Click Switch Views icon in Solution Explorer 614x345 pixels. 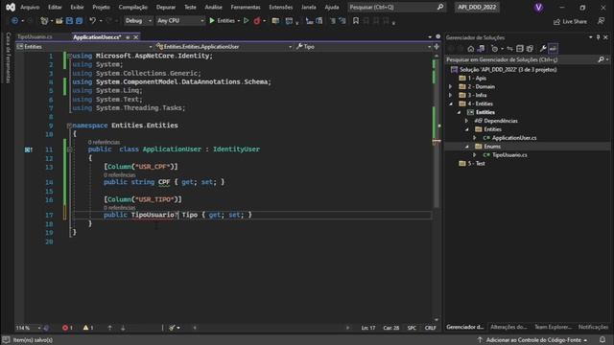(x=481, y=49)
